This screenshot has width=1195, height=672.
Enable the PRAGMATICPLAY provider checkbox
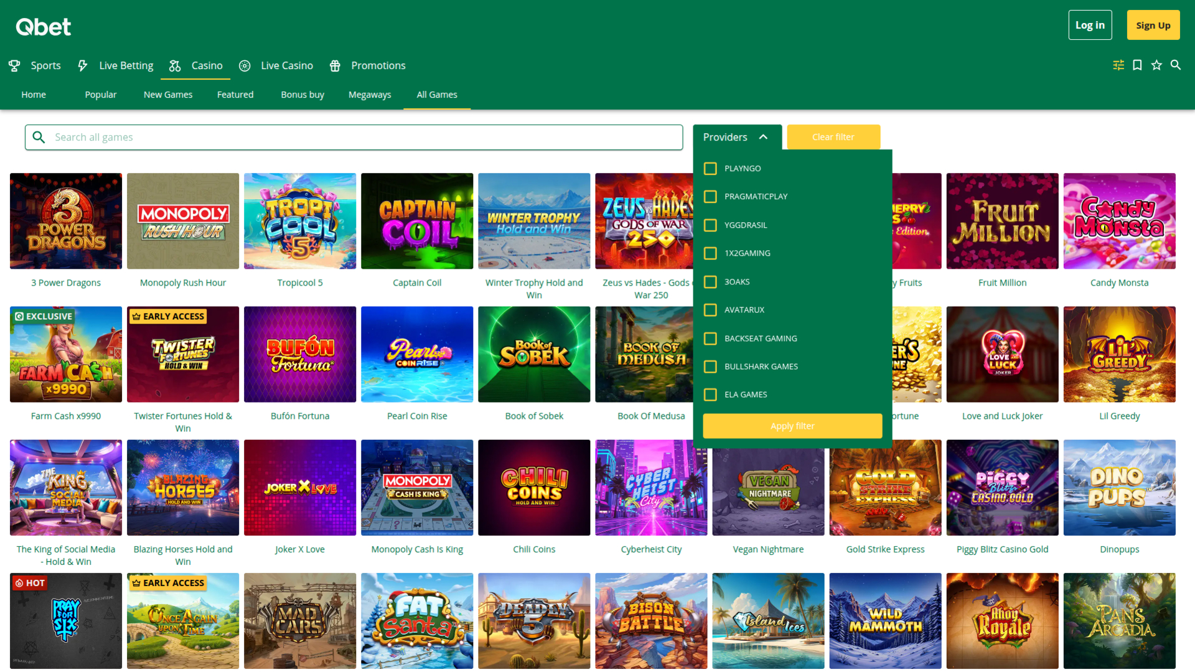click(x=710, y=197)
